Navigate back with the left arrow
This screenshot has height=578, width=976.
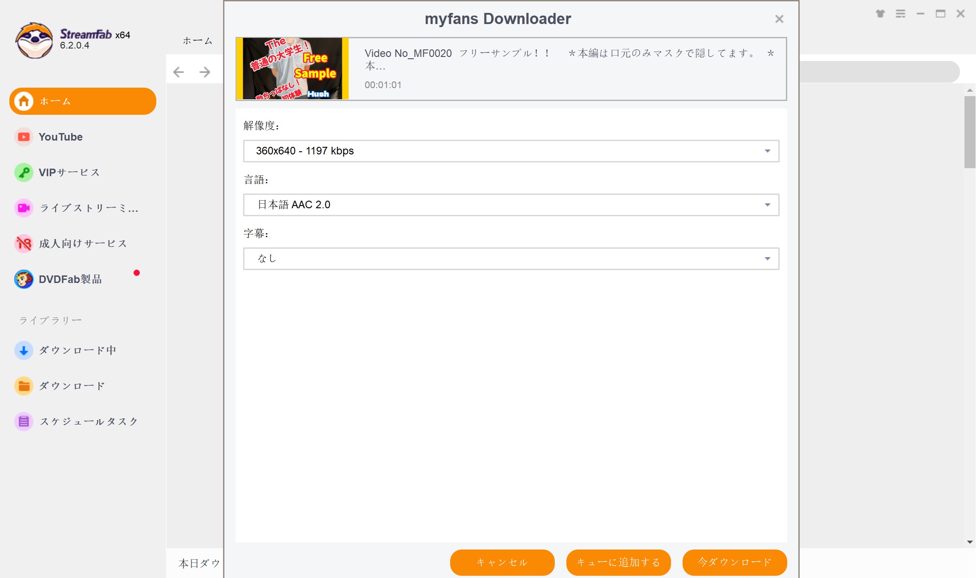point(179,72)
